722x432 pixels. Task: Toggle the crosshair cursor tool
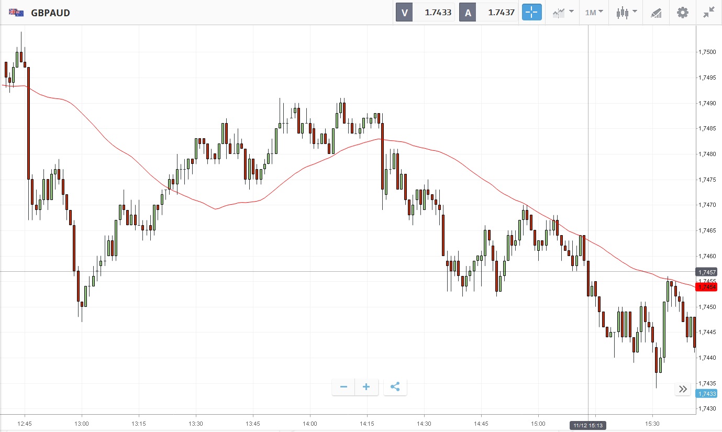pyautogui.click(x=531, y=13)
